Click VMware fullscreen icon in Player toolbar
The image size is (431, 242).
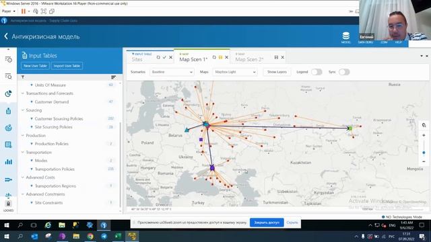click(x=43, y=11)
